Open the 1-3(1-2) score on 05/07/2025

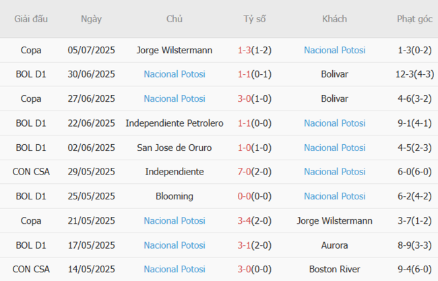coord(255,50)
